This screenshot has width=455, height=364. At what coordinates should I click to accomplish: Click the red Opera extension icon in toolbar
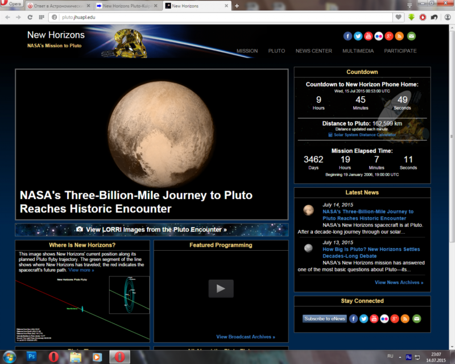tap(423, 17)
